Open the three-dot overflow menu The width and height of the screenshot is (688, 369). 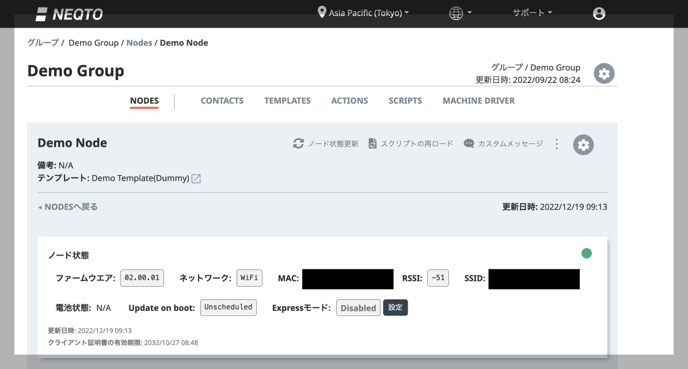(x=556, y=144)
